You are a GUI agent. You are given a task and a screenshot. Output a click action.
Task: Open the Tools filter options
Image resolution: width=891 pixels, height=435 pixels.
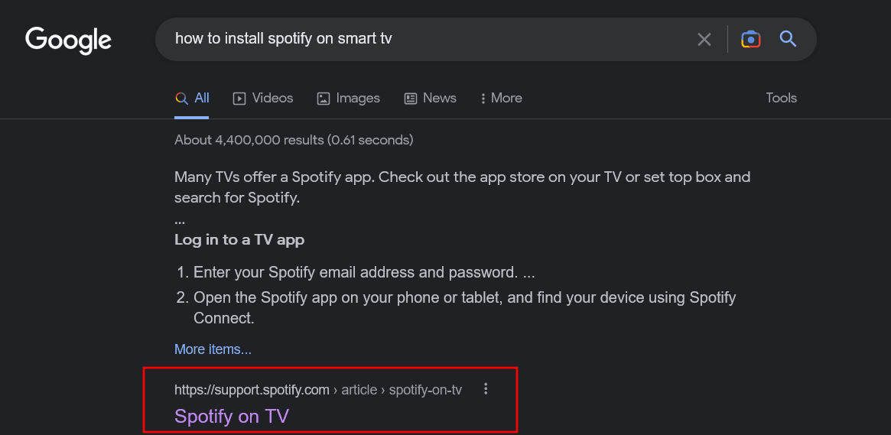(x=781, y=98)
